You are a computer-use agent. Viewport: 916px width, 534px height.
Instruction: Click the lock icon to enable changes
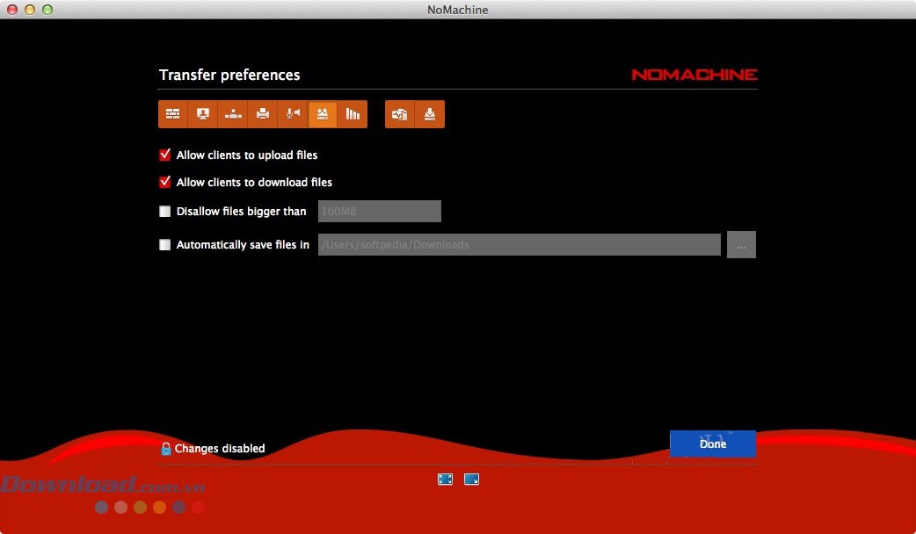(165, 449)
